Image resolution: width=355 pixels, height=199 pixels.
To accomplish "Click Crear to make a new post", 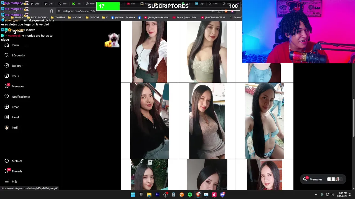I will [x=12, y=107].
